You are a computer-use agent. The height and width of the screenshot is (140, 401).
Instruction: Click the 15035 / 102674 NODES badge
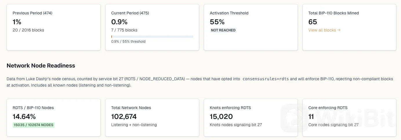pyautogui.click(x=33, y=125)
